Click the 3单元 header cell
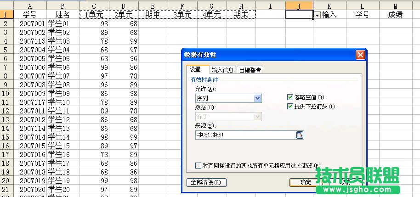 [183, 15]
